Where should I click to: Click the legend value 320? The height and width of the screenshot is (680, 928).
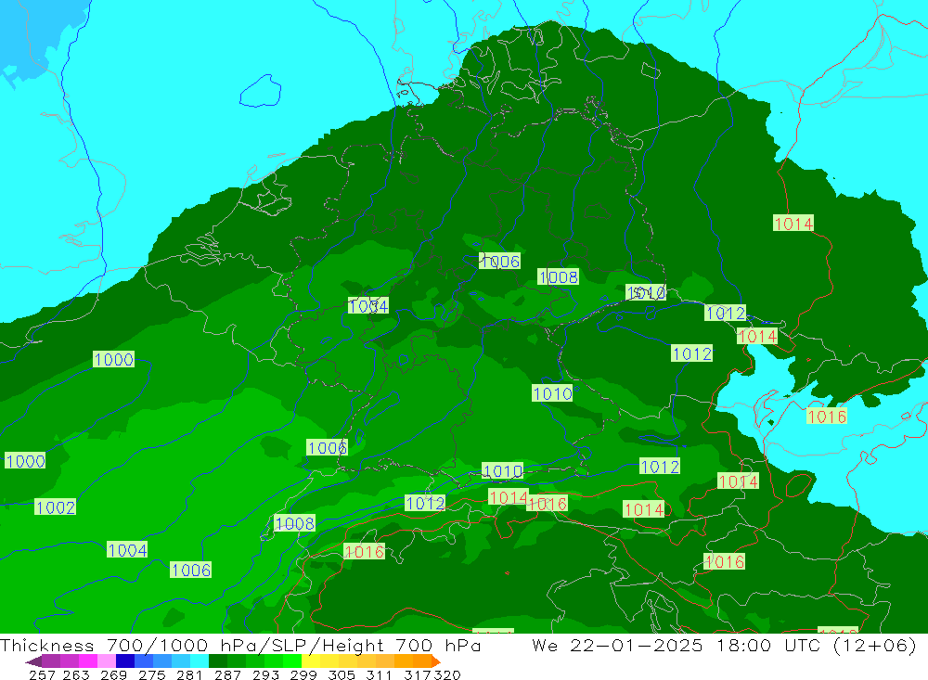[447, 674]
